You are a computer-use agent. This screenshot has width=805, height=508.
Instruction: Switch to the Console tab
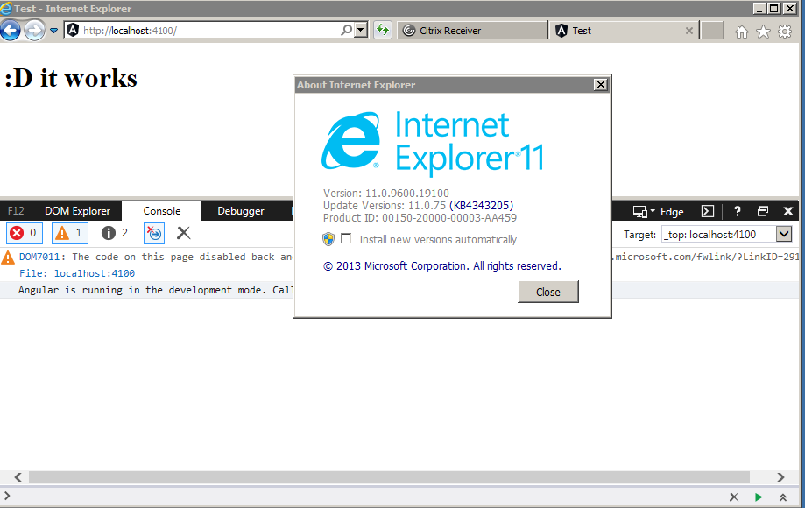point(162,211)
